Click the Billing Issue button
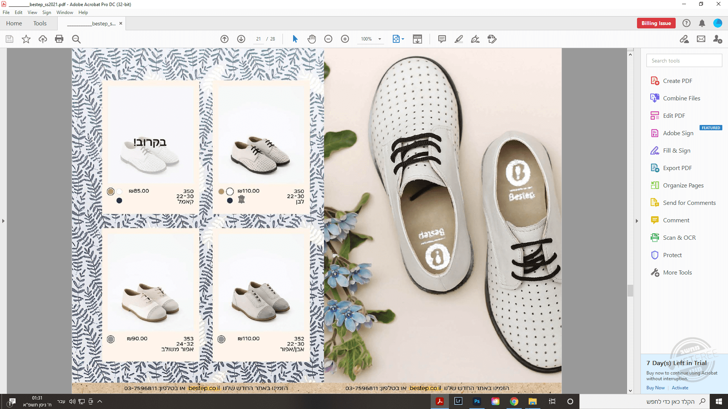 pyautogui.click(x=656, y=23)
